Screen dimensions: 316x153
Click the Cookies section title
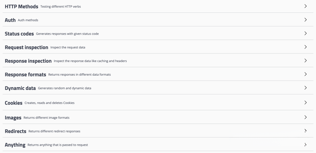[x=13, y=103]
